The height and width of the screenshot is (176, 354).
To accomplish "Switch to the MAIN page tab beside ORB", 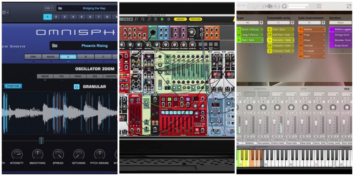I will (x=51, y=57).
